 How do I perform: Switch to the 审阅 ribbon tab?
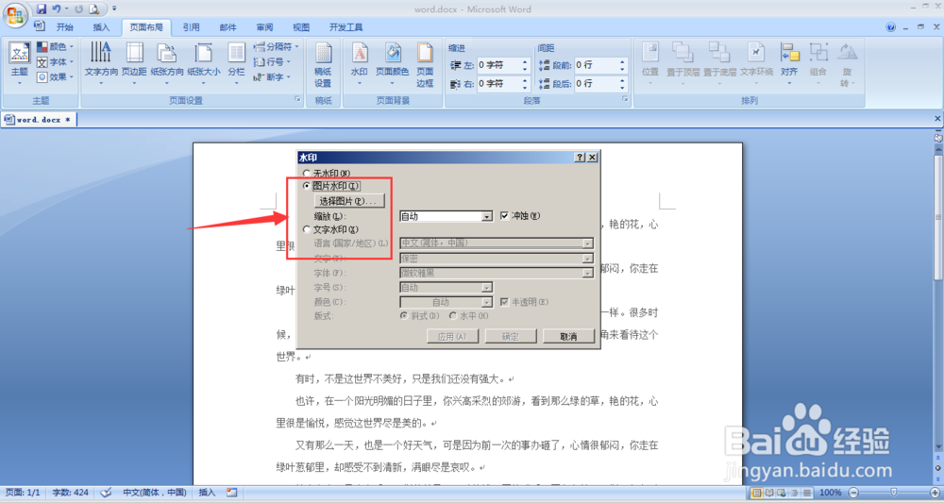click(x=264, y=27)
